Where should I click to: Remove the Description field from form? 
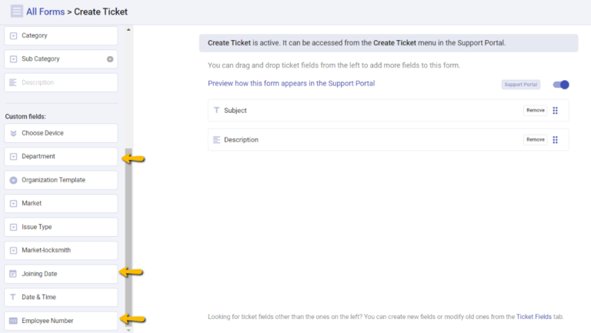536,140
